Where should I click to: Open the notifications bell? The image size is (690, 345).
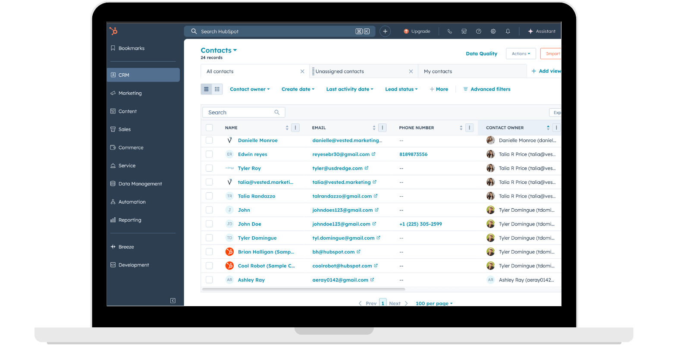(x=508, y=31)
